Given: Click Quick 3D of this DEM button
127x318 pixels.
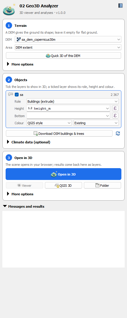Looking at the screenshot, I should (x=63, y=55).
